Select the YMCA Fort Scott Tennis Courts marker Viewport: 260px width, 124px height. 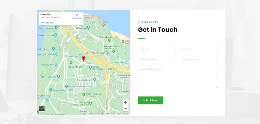pos(84,95)
